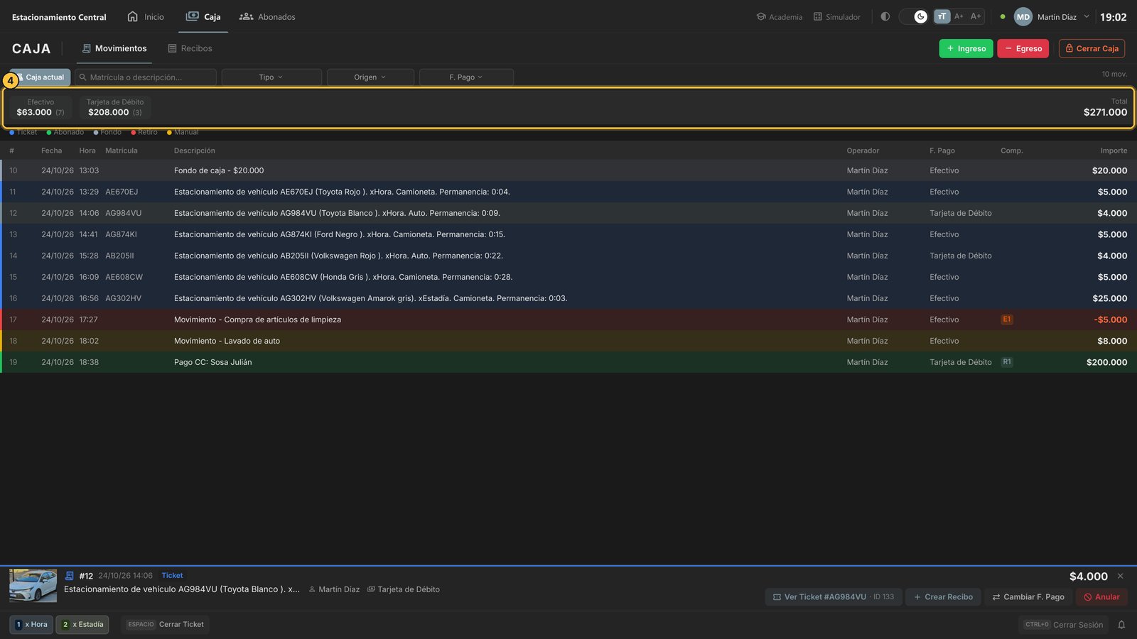Image resolution: width=1137 pixels, height=639 pixels.
Task: Click the x Hora rate button
Action: 31,625
